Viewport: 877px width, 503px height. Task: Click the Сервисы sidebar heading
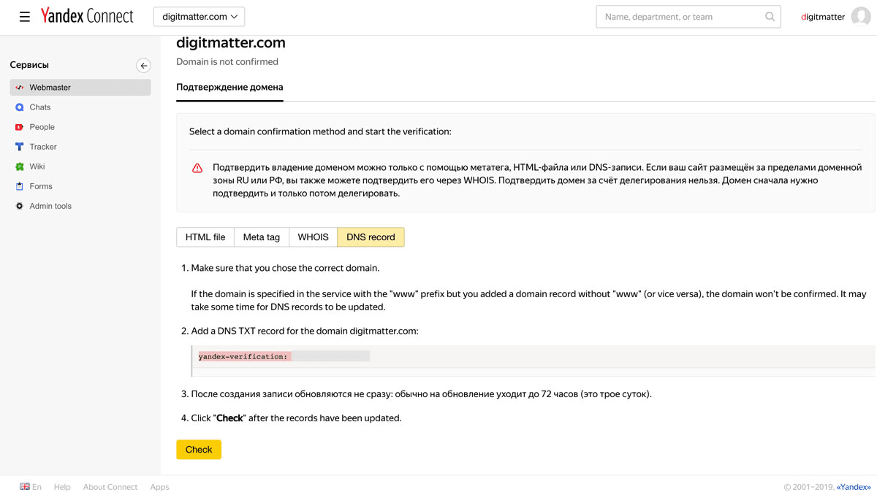click(x=29, y=65)
